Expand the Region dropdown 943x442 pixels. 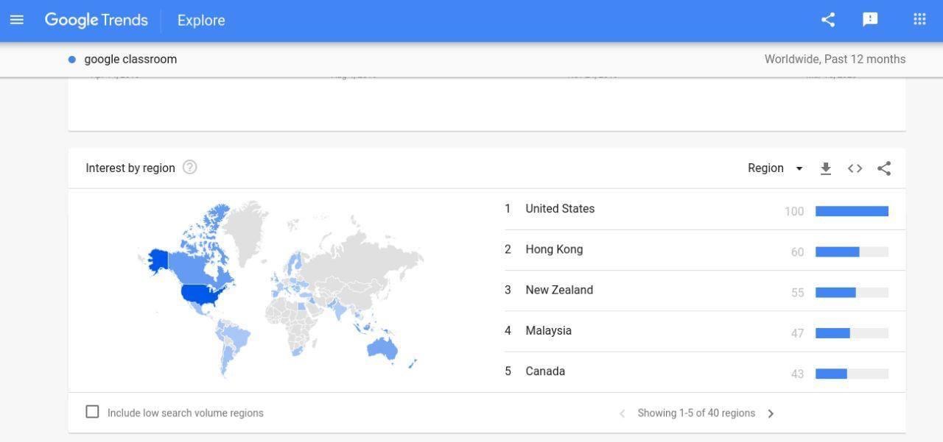pyautogui.click(x=775, y=168)
